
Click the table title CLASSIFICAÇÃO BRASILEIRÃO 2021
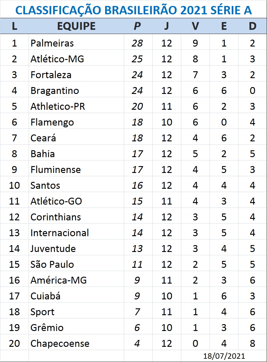pos(133,10)
